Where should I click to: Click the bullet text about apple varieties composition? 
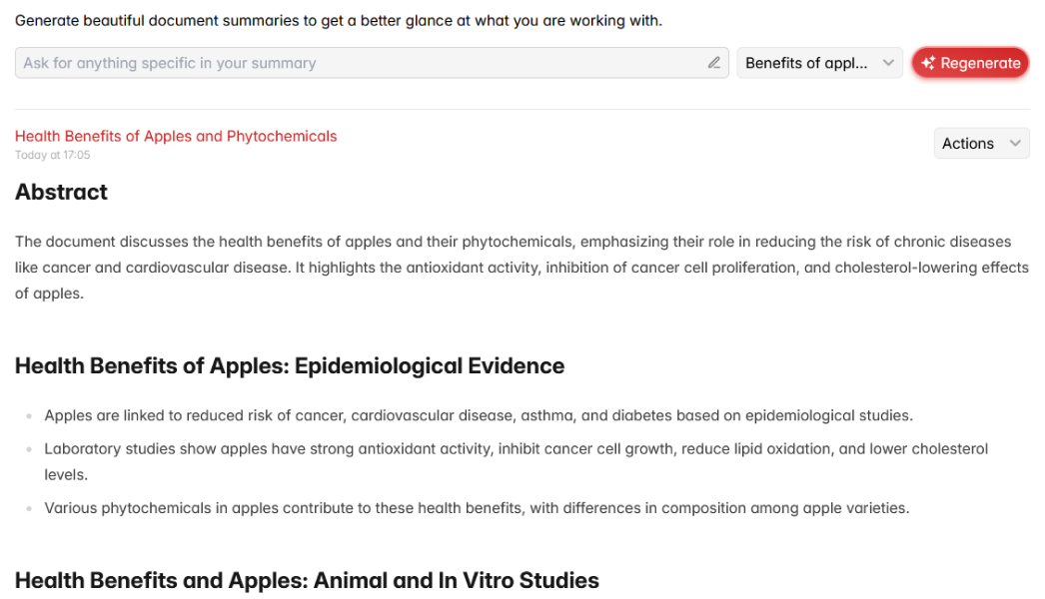click(477, 508)
